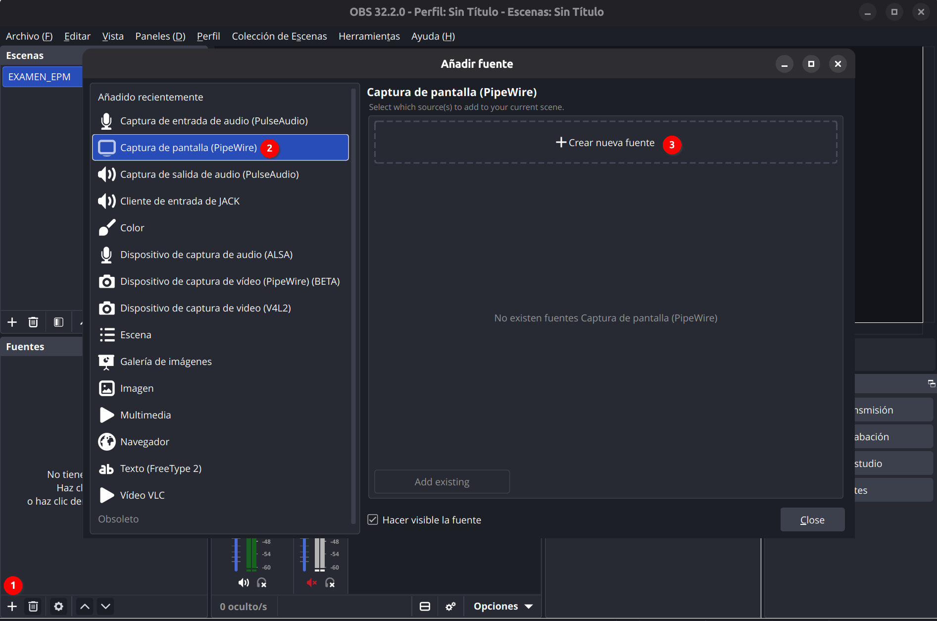The width and height of the screenshot is (937, 621).
Task: Open source properties gear in Fuentes panel
Action: click(x=58, y=606)
